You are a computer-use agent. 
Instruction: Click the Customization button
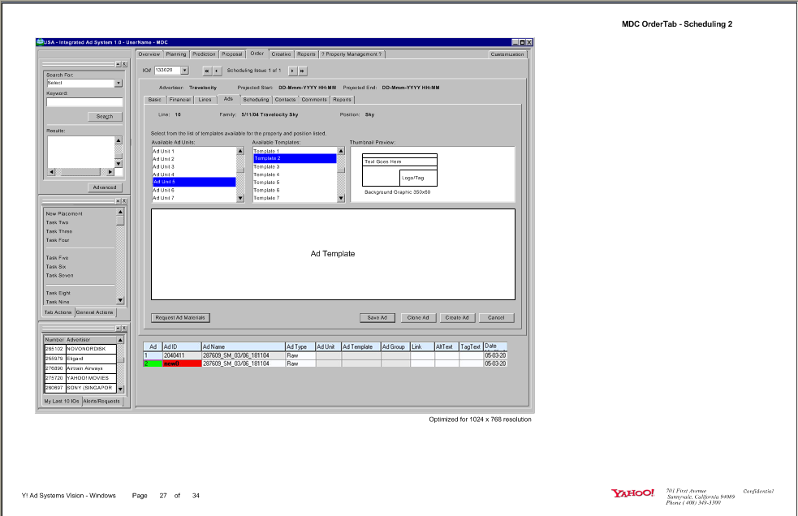click(507, 54)
